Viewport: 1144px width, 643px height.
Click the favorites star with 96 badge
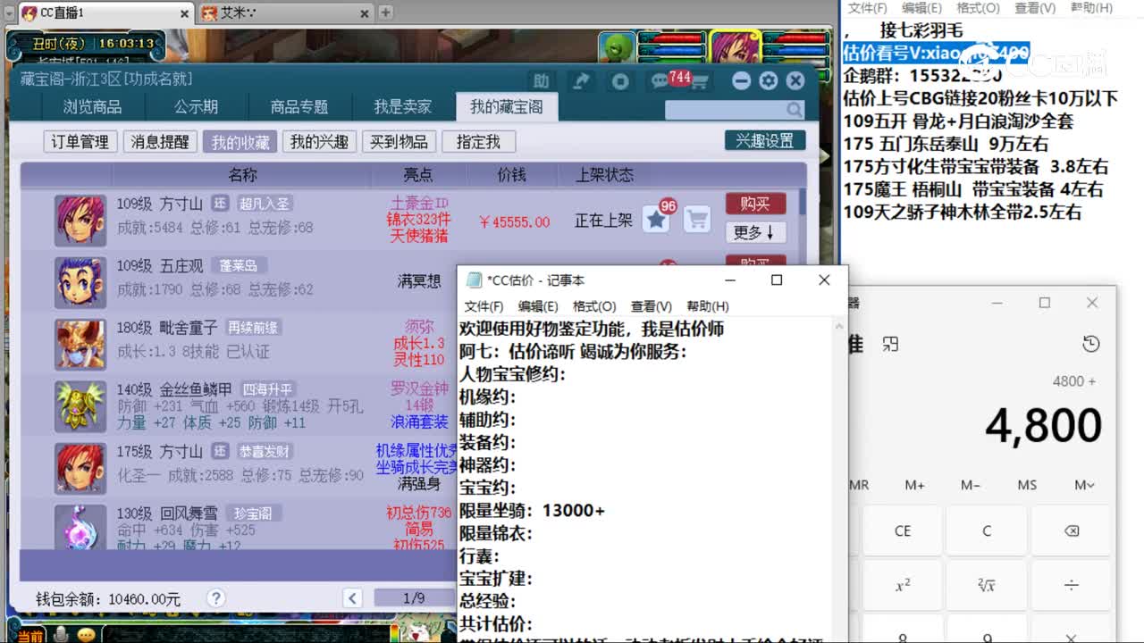pos(655,219)
